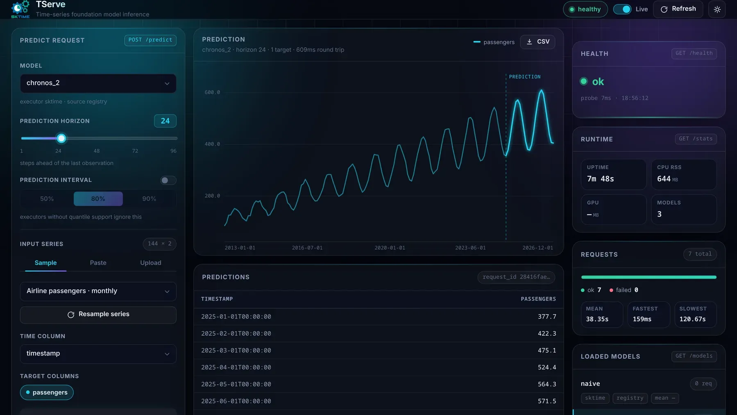Click the 144 × 2 series size badge
Image resolution: width=737 pixels, height=415 pixels.
coord(160,244)
